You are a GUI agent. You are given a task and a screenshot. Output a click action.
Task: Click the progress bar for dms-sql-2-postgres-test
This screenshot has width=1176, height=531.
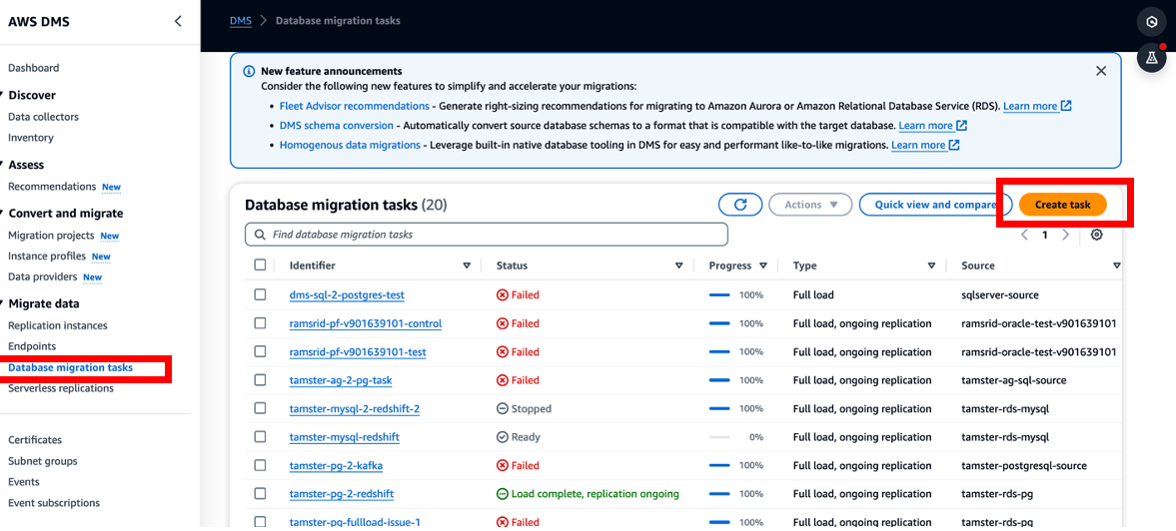coord(719,295)
